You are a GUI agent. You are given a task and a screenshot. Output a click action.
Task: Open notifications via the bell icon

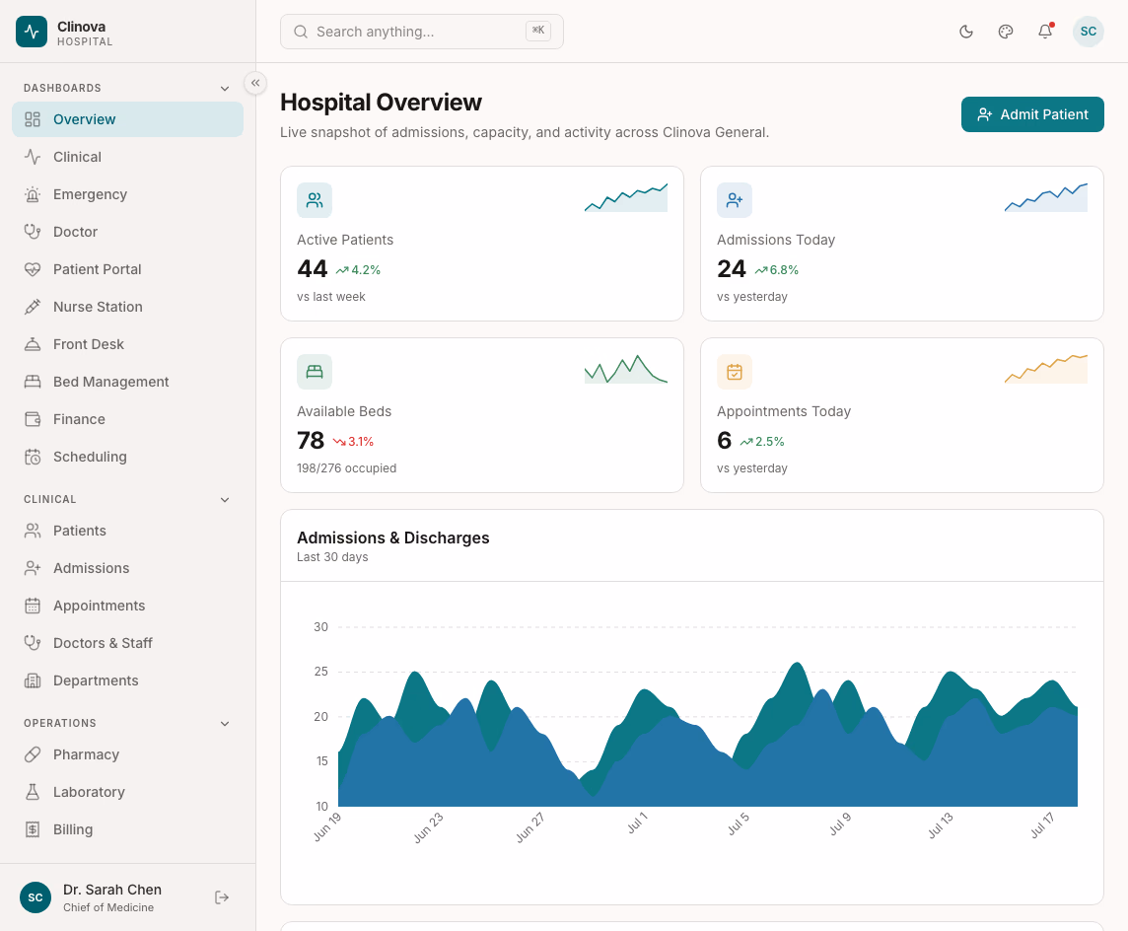click(x=1045, y=32)
